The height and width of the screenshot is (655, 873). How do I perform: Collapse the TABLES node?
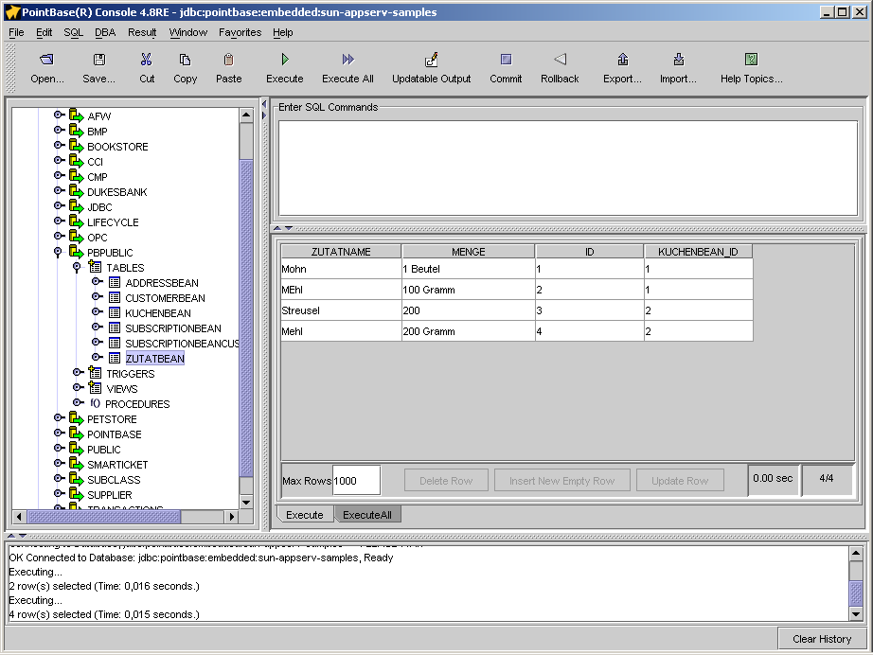77,268
